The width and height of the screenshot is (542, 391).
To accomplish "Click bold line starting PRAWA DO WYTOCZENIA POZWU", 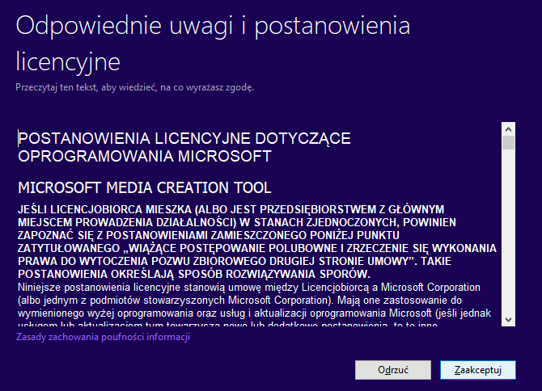I will (235, 261).
